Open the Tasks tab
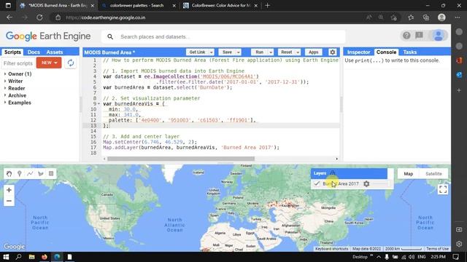467x262 pixels. click(410, 52)
